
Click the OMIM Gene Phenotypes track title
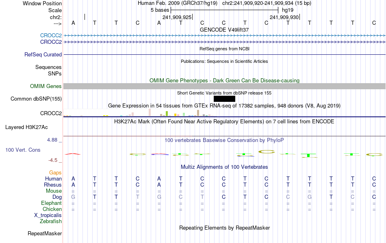(x=224, y=81)
